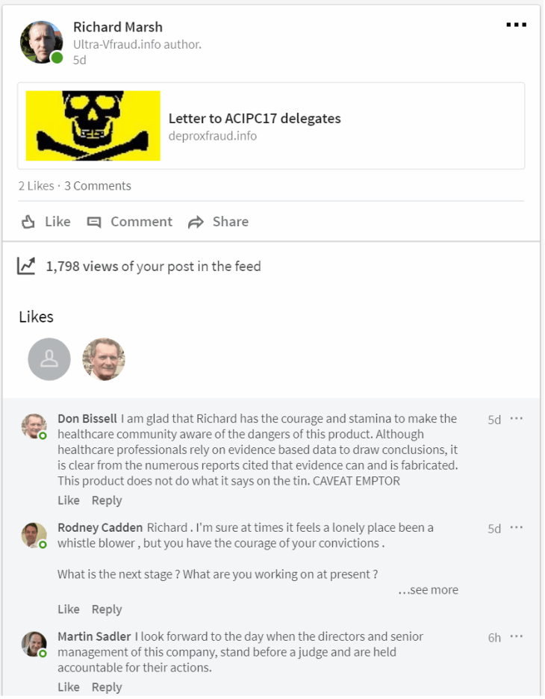Open Martin Sadler's comment avatar
The width and height of the screenshot is (545, 699).
click(34, 644)
